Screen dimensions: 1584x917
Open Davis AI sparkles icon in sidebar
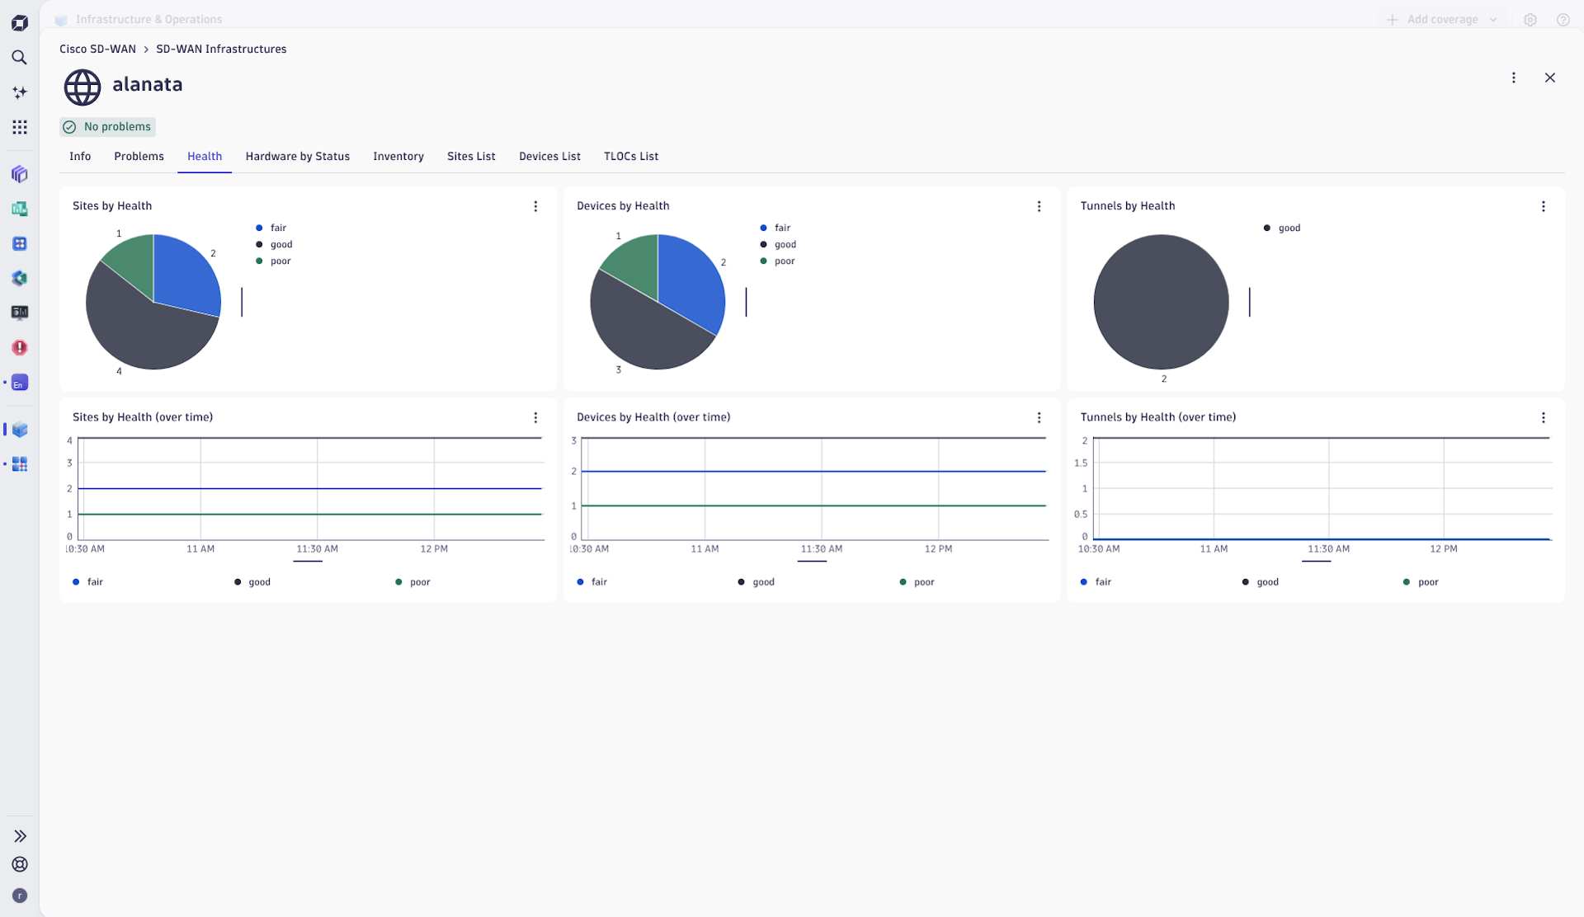click(x=19, y=92)
